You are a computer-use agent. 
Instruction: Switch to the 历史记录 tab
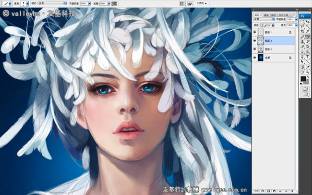(x=283, y=15)
